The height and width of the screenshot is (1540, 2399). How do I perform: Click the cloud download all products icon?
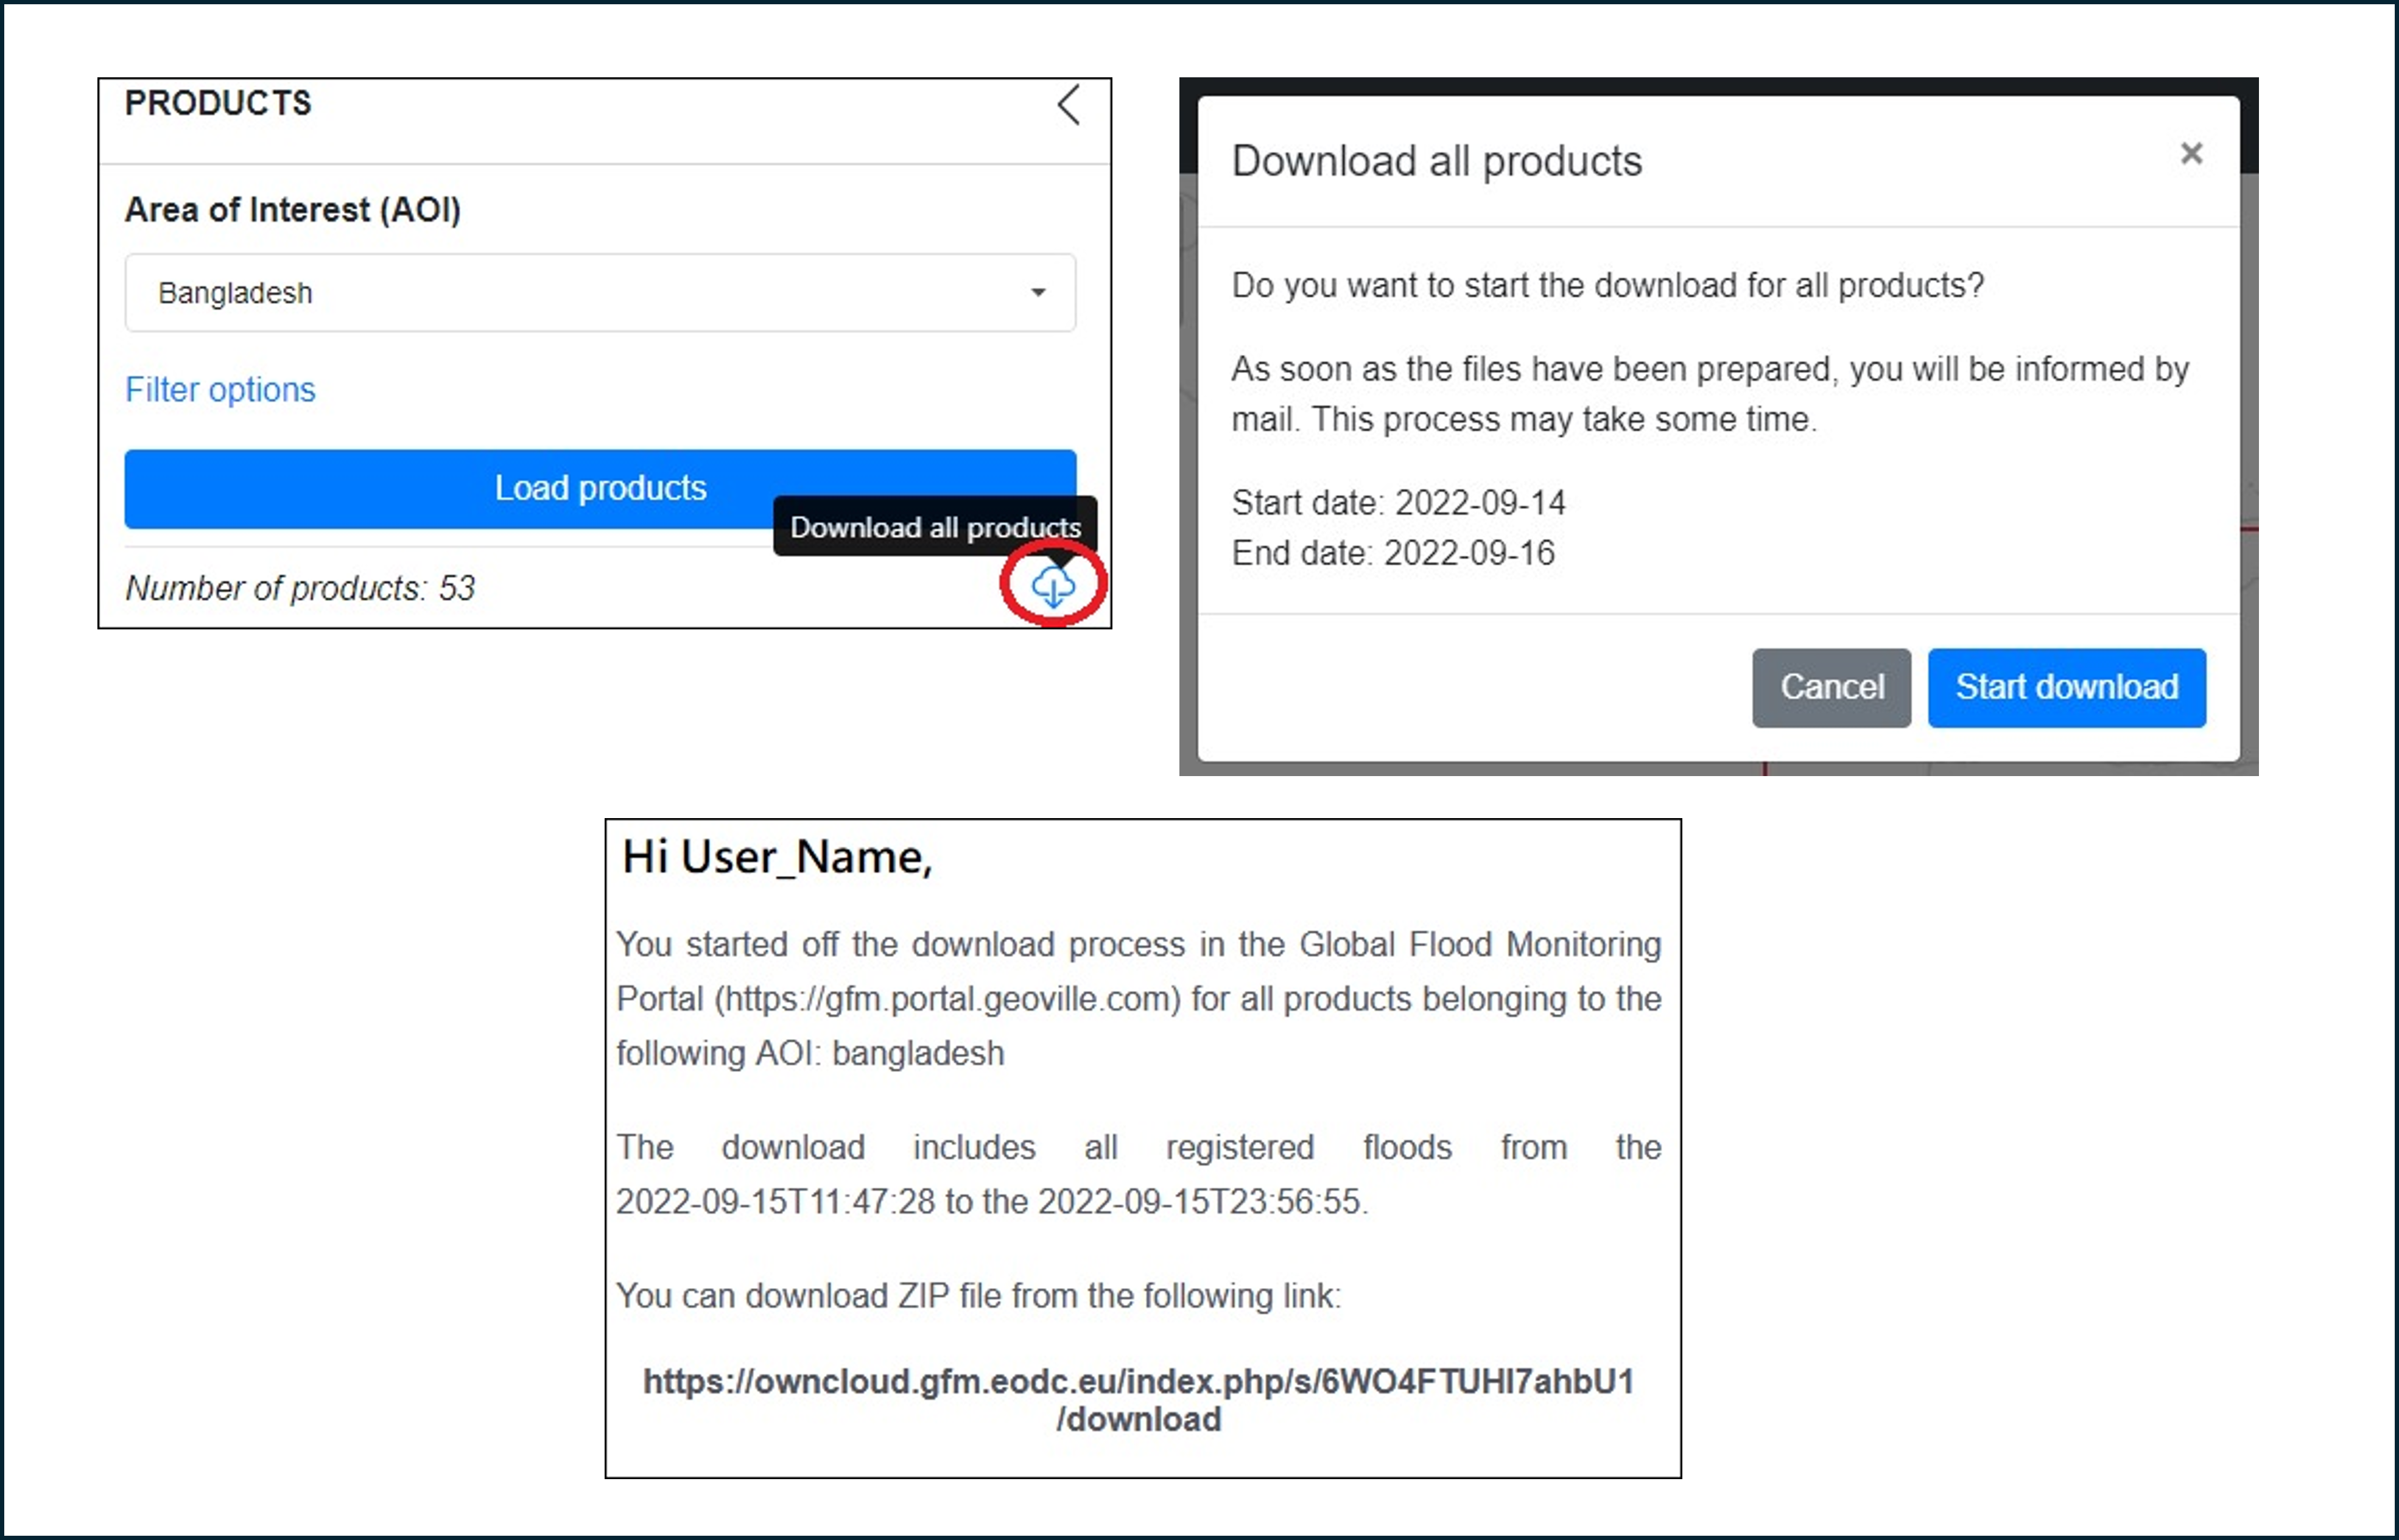tap(1052, 586)
